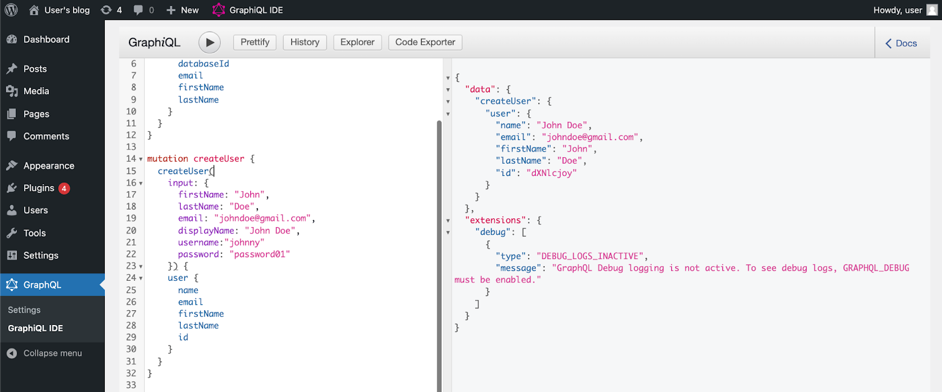Open the Code Exporter button

click(x=425, y=42)
